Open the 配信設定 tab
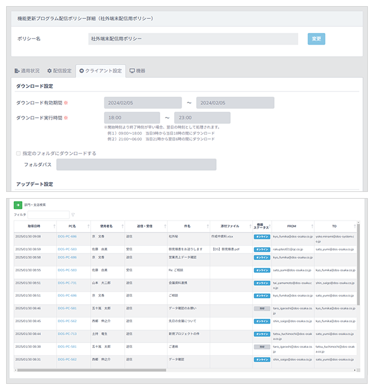This screenshot has width=374, height=390. [x=59, y=71]
